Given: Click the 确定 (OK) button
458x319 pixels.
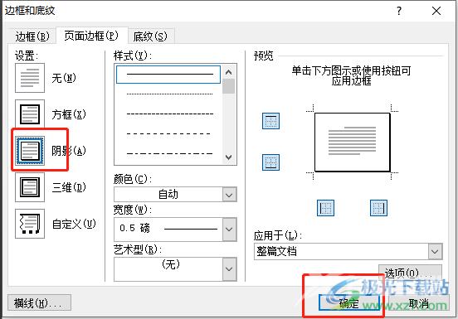Looking at the screenshot, I should 349,303.
